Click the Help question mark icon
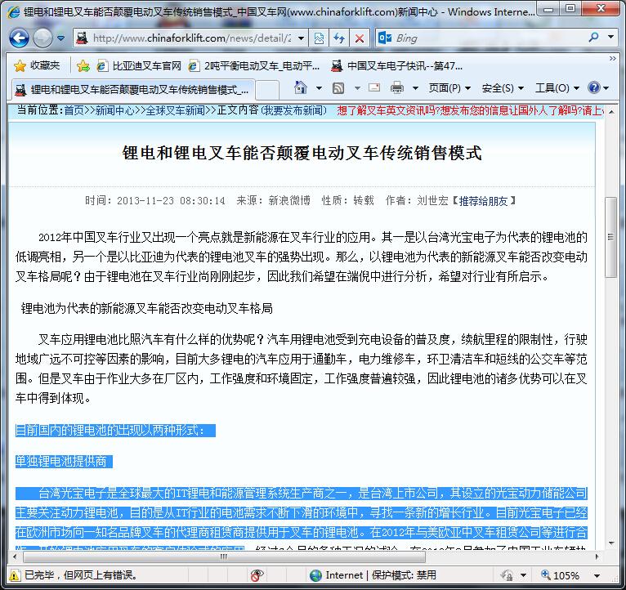Viewport: 626px width, 590px height. coord(593,87)
